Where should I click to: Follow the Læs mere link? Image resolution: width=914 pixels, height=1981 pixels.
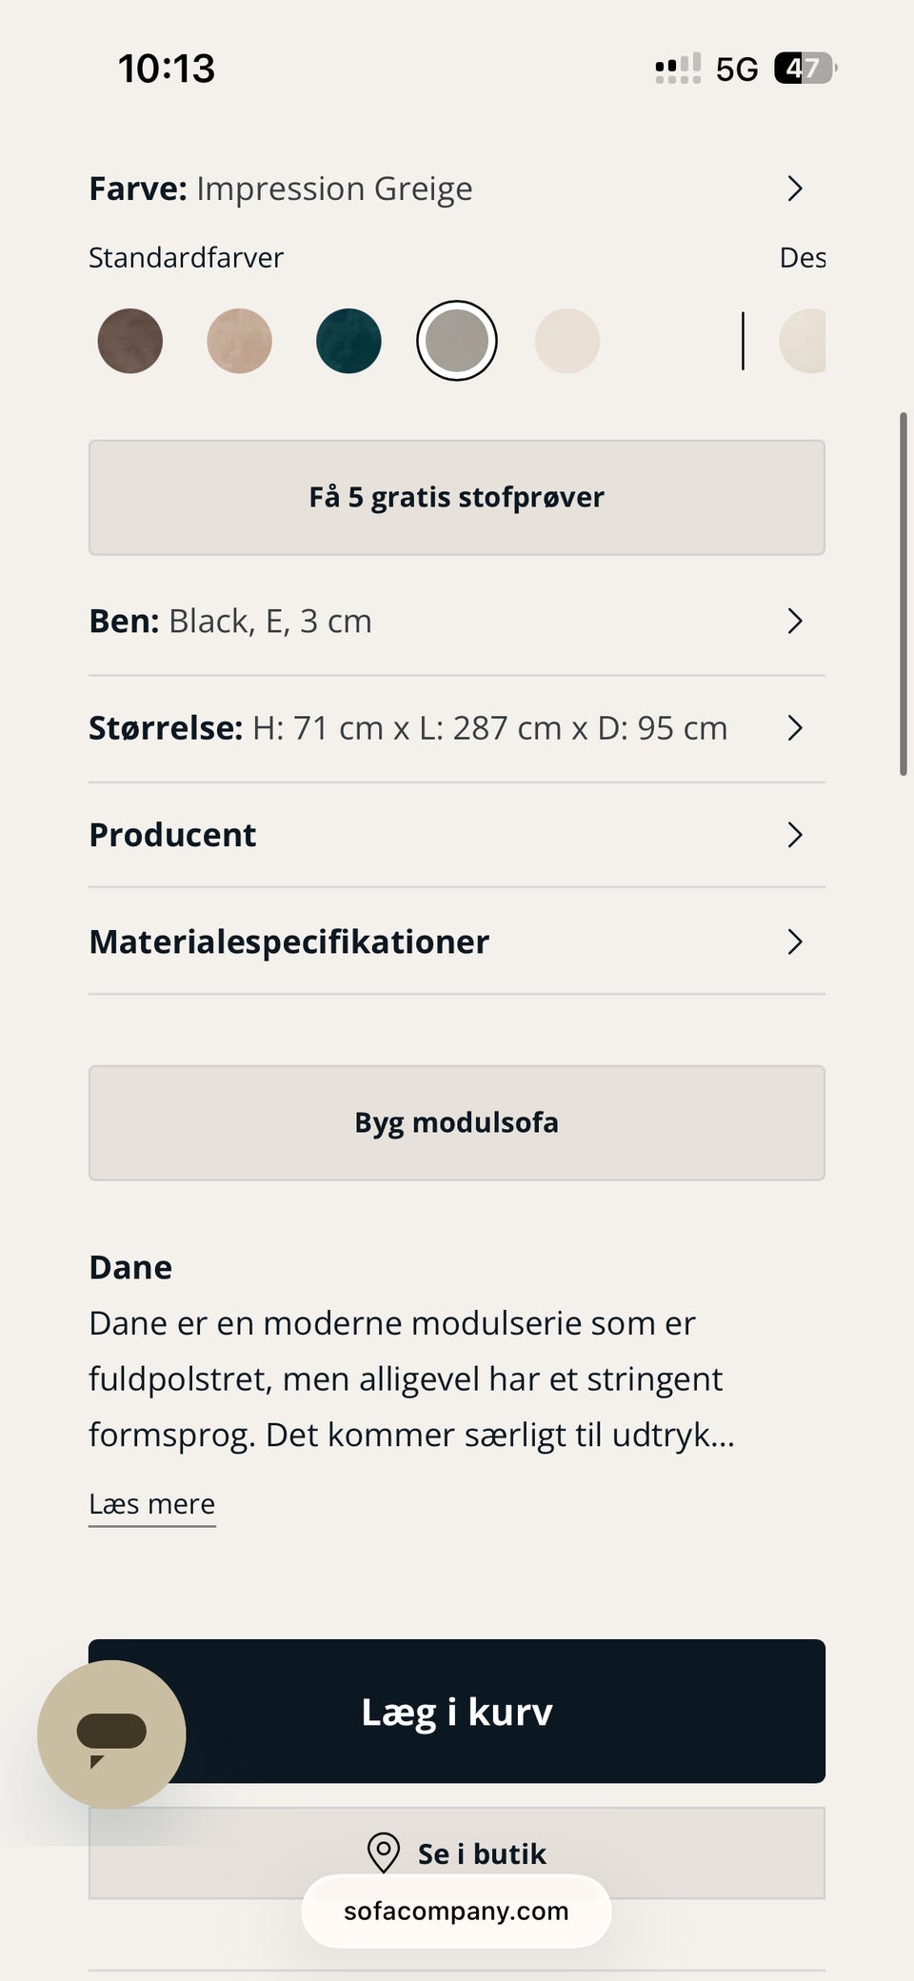(152, 1504)
